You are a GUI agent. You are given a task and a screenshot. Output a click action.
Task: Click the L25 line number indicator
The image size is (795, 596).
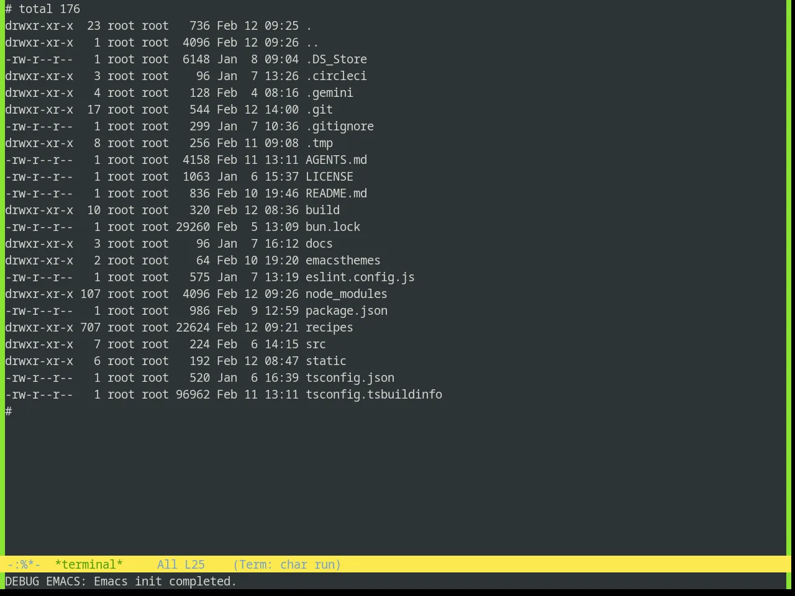(x=194, y=564)
